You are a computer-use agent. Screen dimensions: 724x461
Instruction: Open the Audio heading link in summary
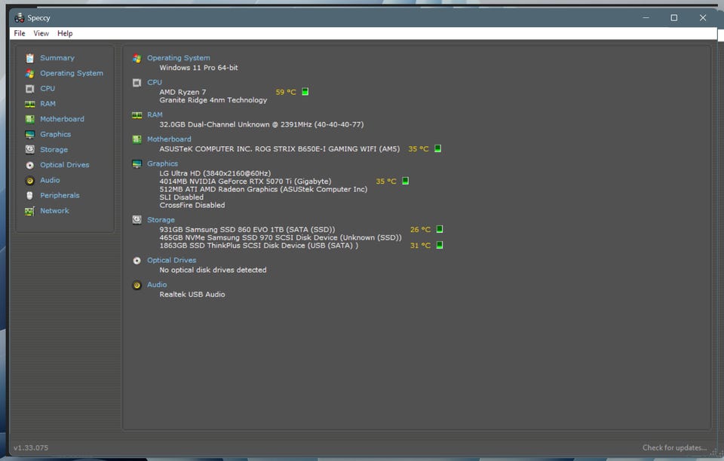pyautogui.click(x=157, y=285)
